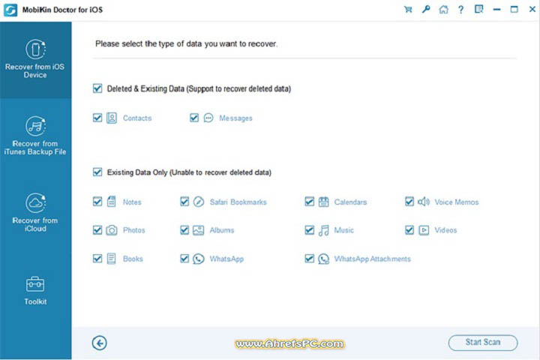Image resolution: width=540 pixels, height=360 pixels.
Task: Click the 'Messages' label text
Action: pyautogui.click(x=236, y=118)
